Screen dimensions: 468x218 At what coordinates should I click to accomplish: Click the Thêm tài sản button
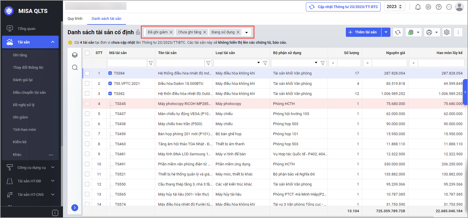click(363, 32)
